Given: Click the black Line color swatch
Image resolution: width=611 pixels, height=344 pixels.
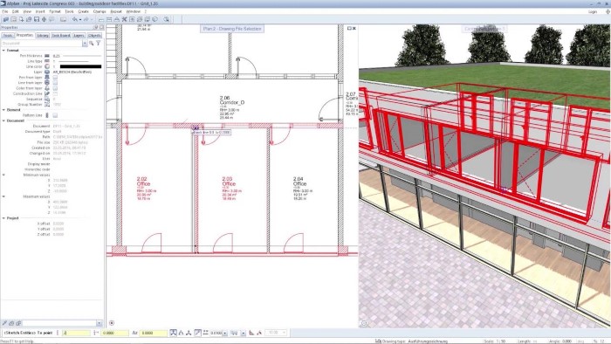Looking at the screenshot, I should pos(80,66).
